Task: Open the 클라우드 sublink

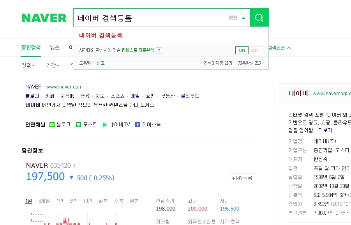Action: click(190, 96)
